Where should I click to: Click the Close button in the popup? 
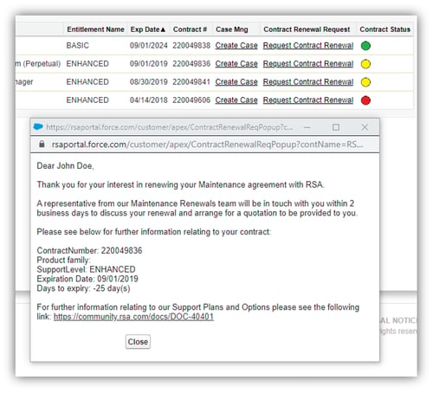pyautogui.click(x=138, y=342)
